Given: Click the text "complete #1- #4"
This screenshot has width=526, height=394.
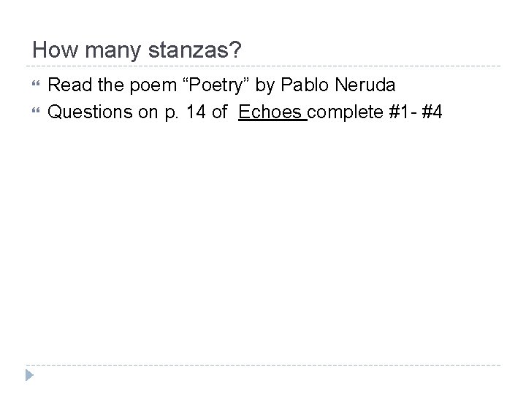Looking at the screenshot, I should point(374,112).
